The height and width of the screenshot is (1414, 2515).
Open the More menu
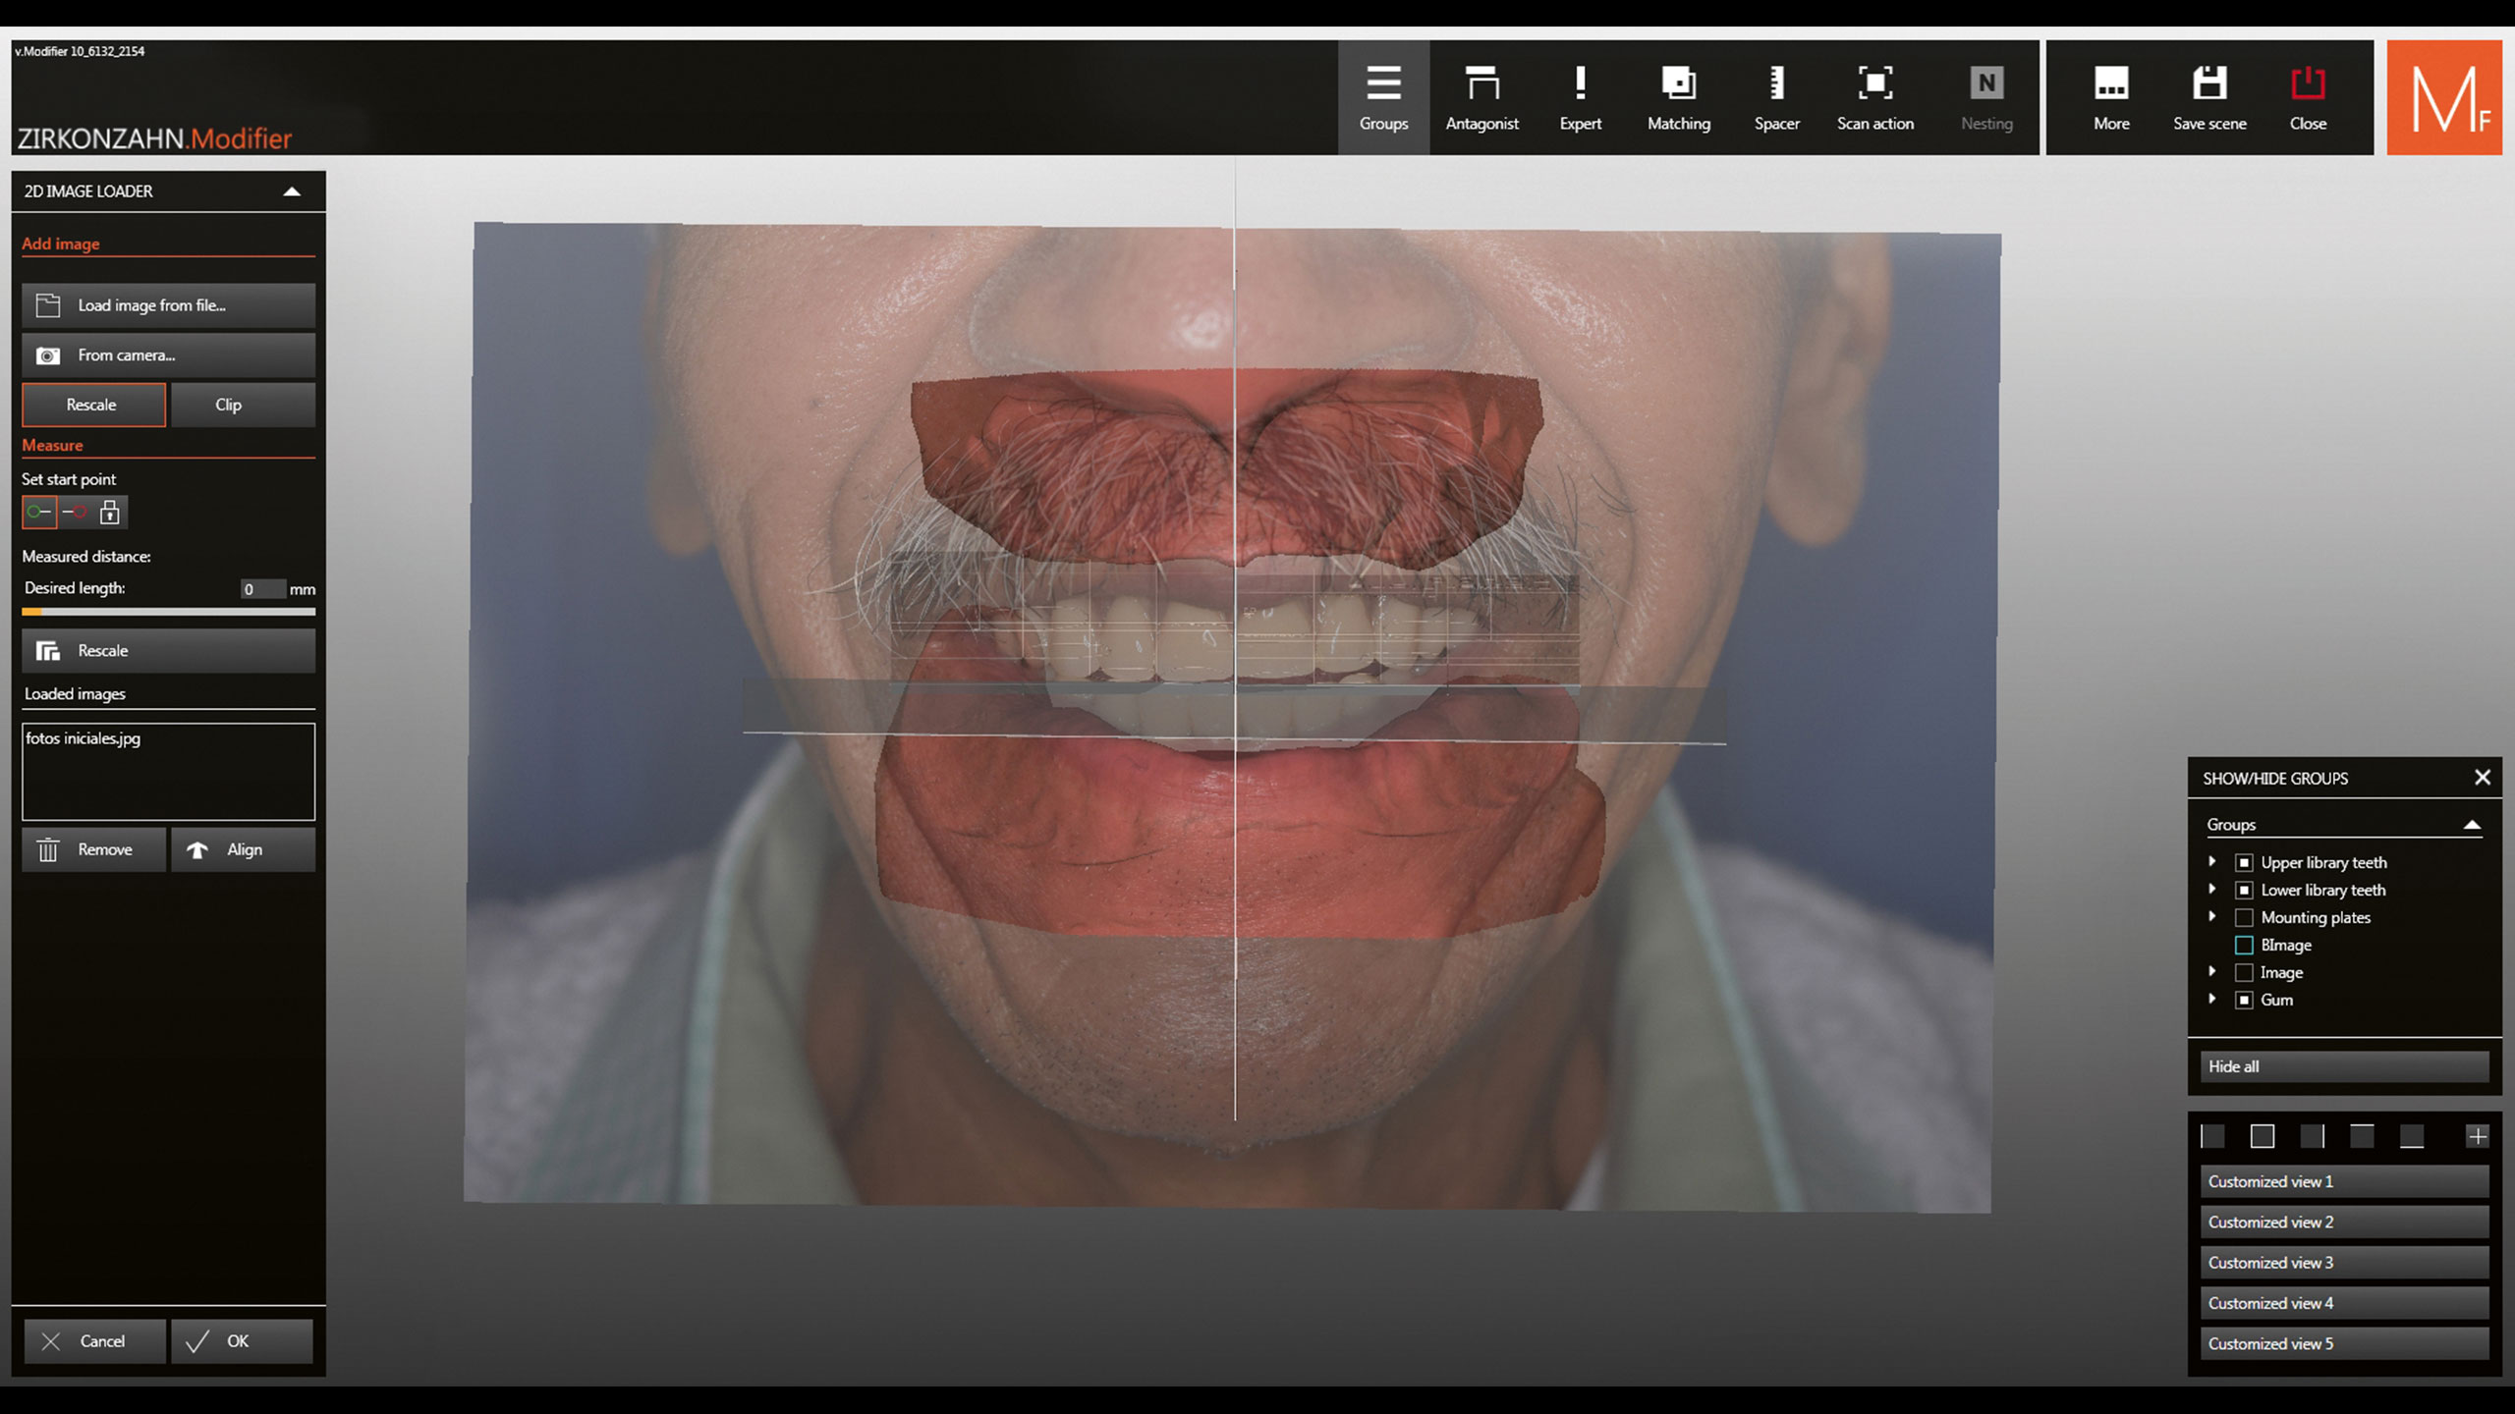[2110, 97]
